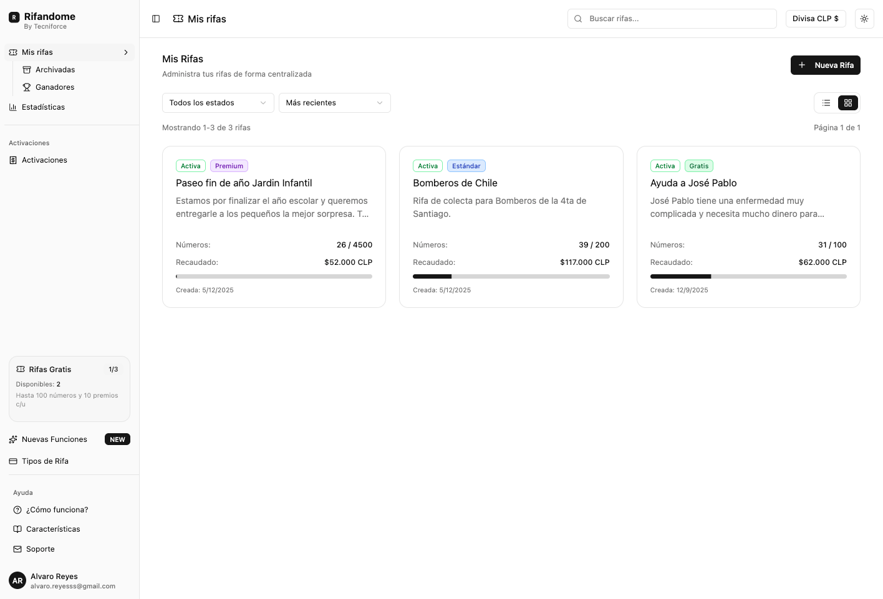Go to Estadísticas in sidebar
This screenshot has width=883, height=599.
(x=43, y=107)
